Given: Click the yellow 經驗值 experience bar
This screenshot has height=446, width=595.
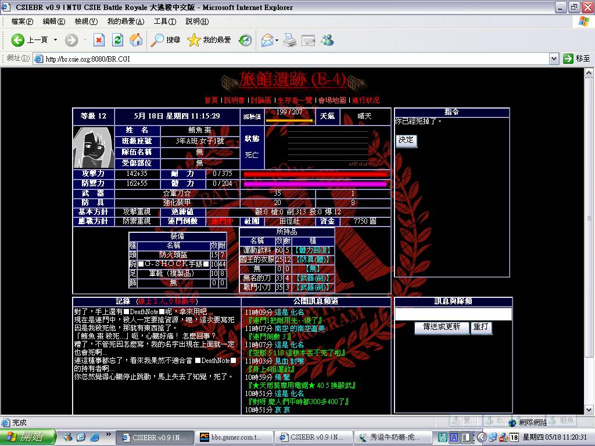Looking at the screenshot, I should click(289, 121).
